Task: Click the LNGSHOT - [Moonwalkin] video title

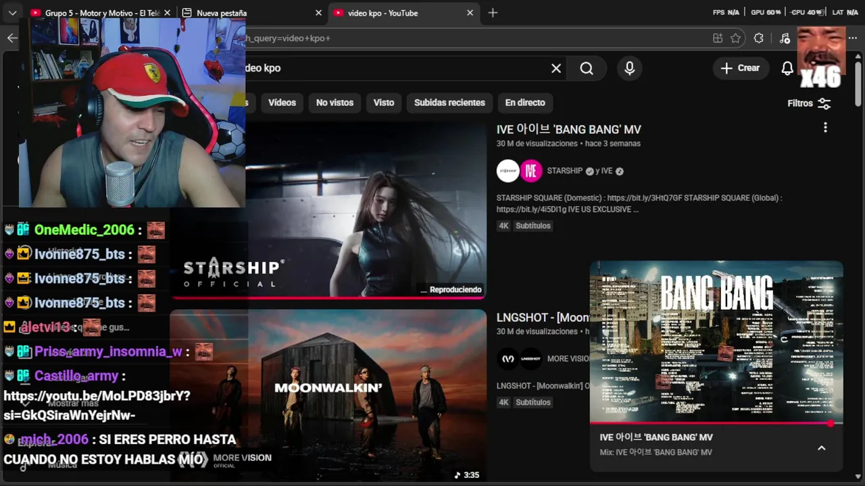Action: click(543, 317)
